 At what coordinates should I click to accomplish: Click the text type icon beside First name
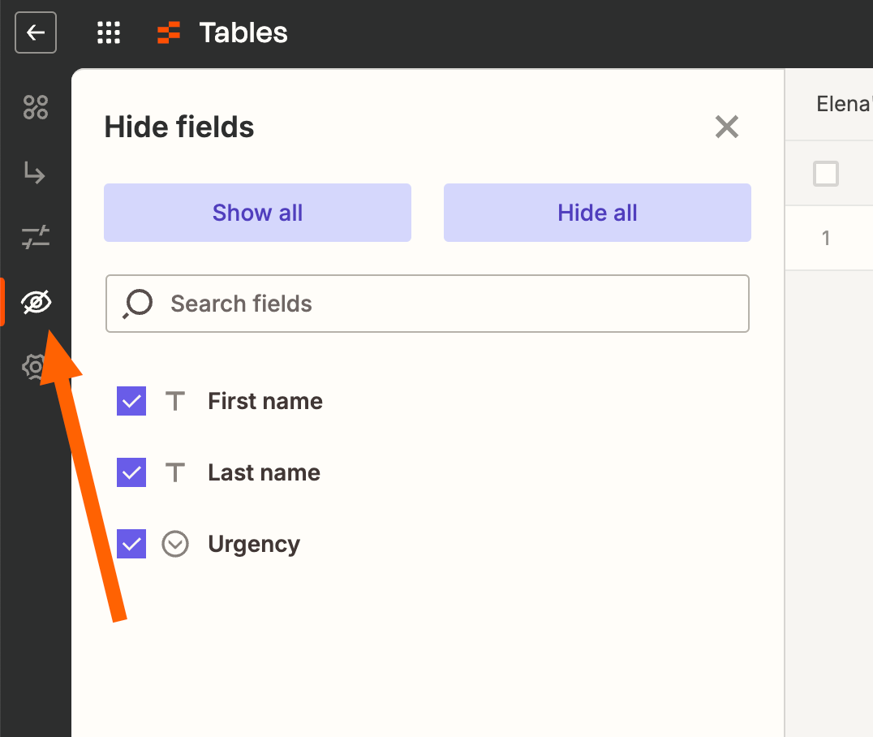click(x=175, y=401)
